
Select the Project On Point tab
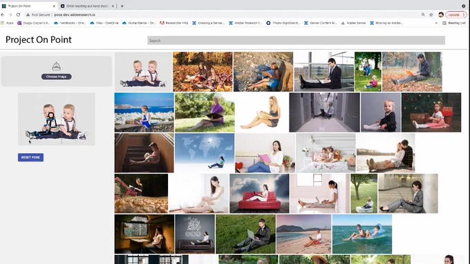[28, 6]
